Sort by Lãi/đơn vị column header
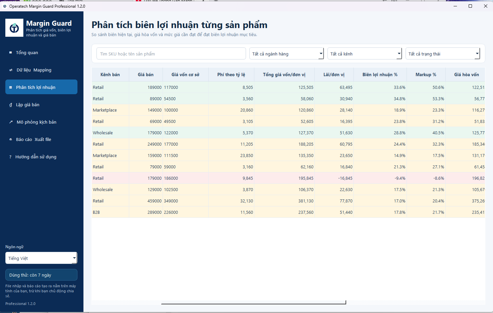Screen dimensions: 493x313 [334, 74]
